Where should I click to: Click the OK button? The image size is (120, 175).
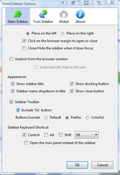click(77, 165)
